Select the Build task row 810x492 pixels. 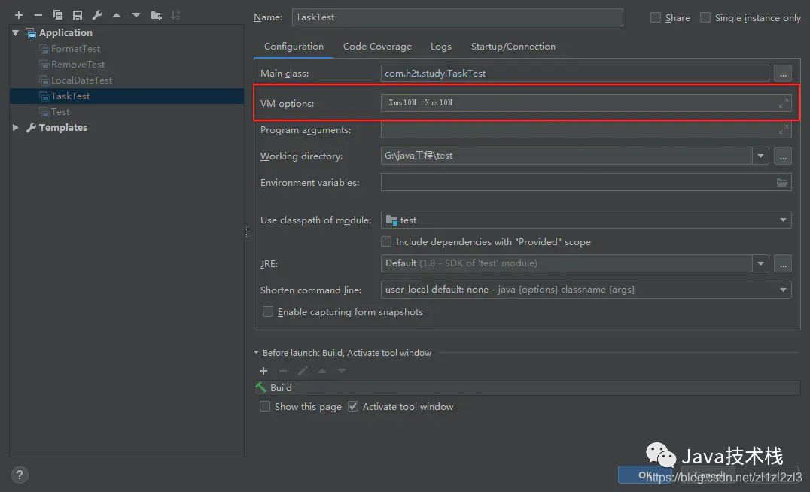click(527, 387)
